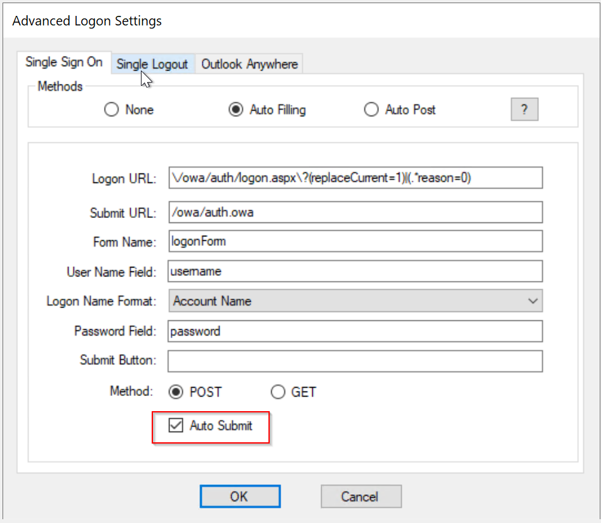The image size is (601, 523).
Task: Select the Single Sign On tab
Action: point(63,62)
